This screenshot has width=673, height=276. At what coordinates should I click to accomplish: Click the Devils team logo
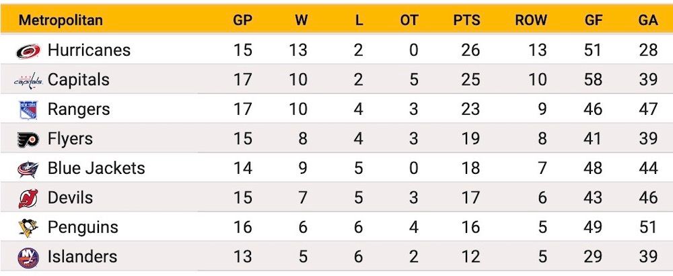[28, 198]
